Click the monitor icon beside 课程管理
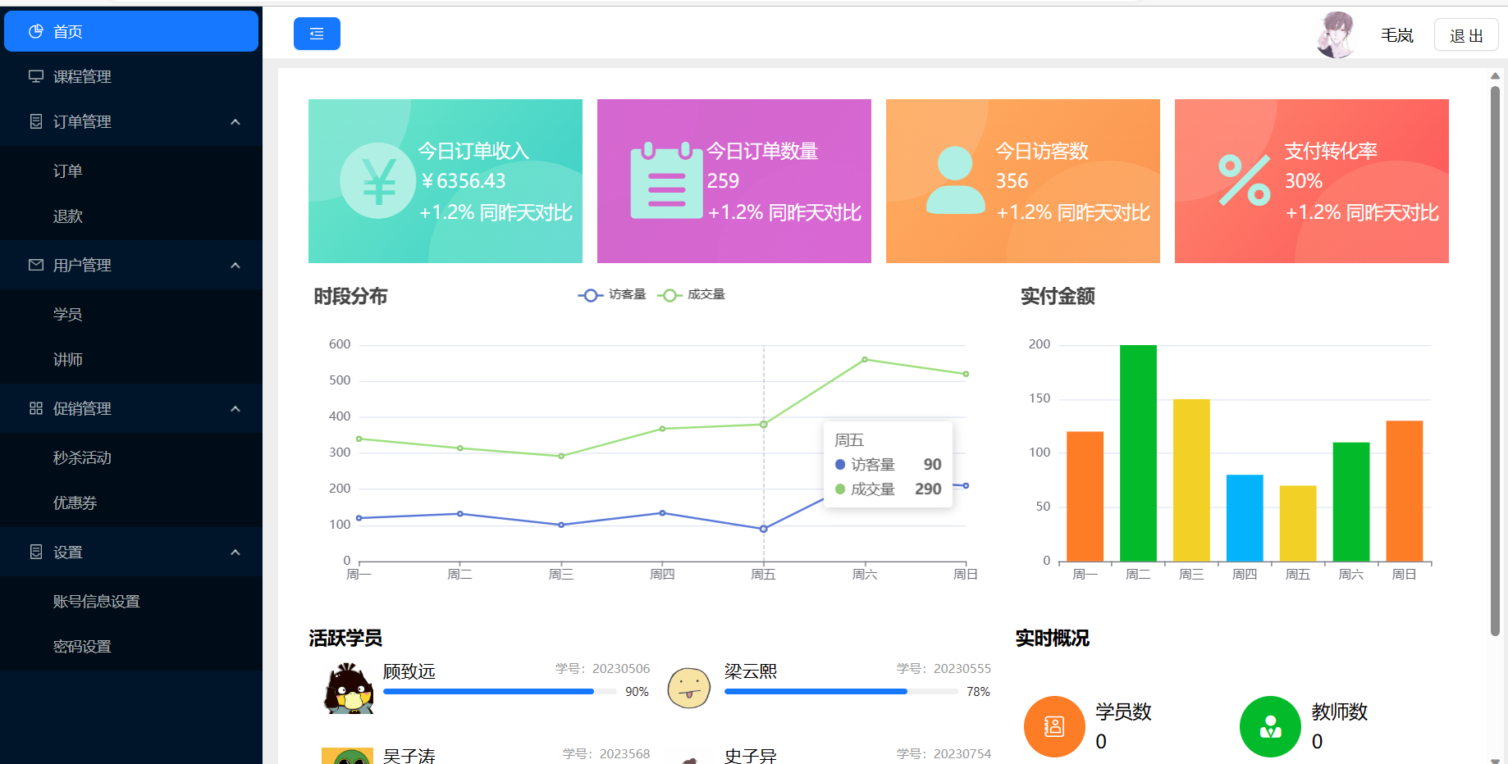Screen dimensions: 1508x764 pos(36,76)
